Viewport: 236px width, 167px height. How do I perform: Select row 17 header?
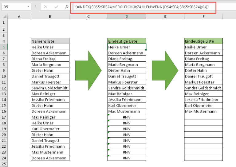pos(4,117)
